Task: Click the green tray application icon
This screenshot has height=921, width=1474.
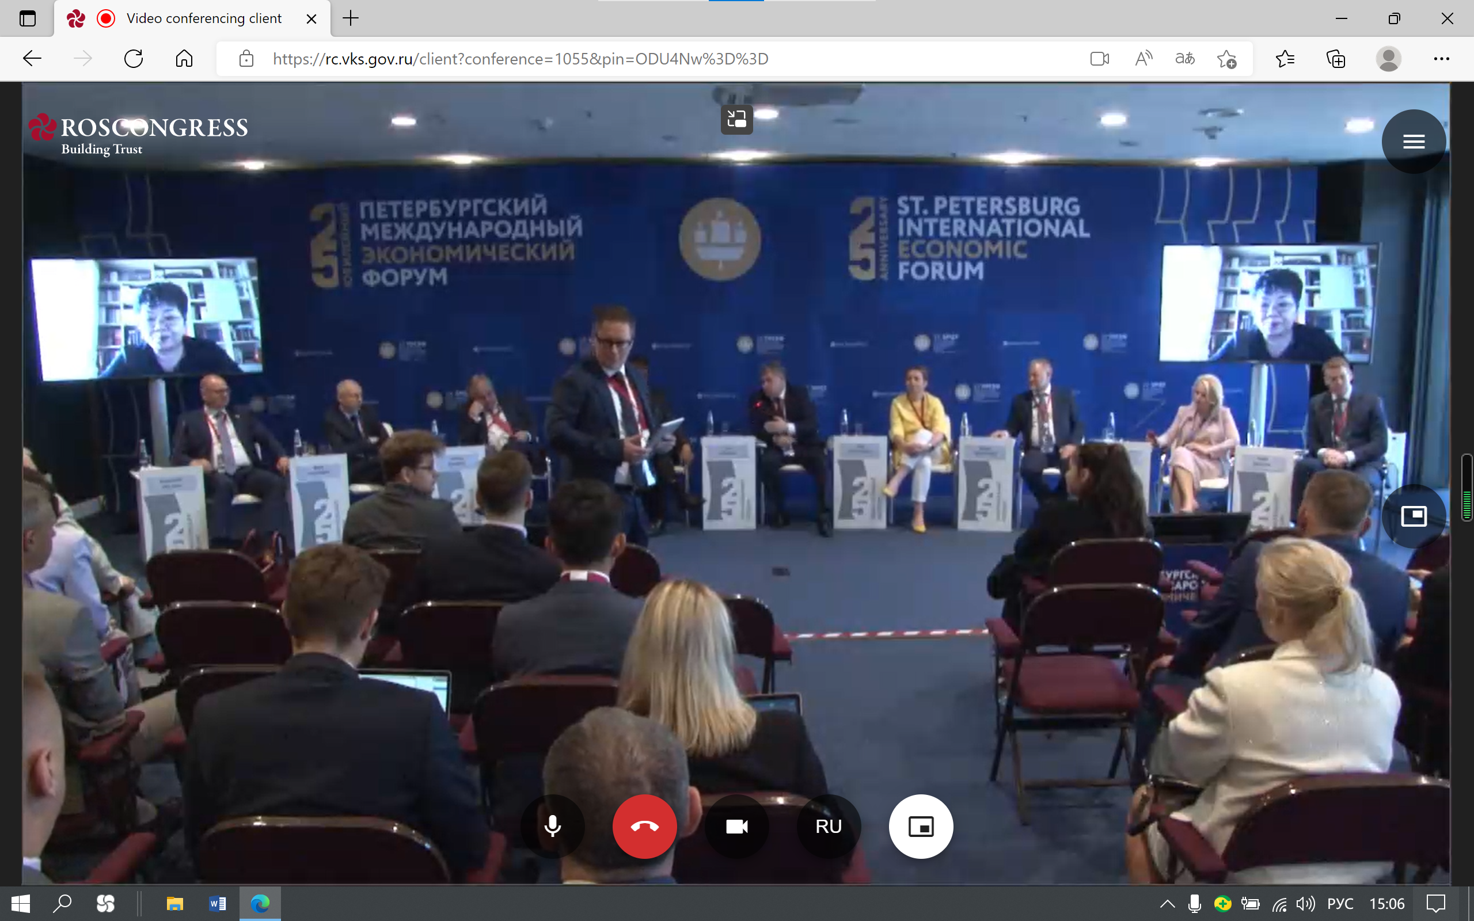Action: coord(1222,904)
